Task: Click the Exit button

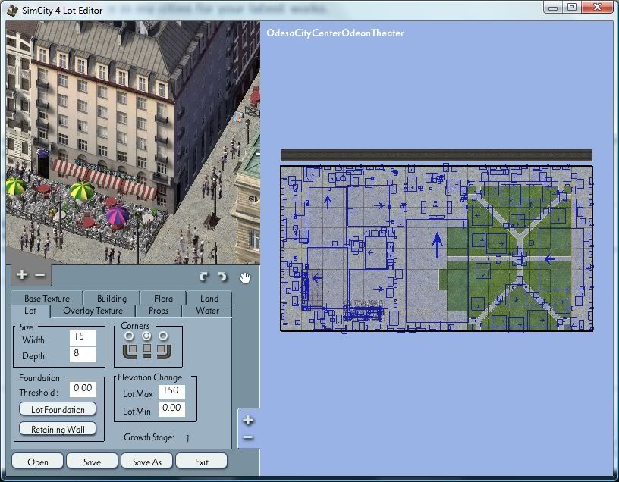Action: pos(201,461)
